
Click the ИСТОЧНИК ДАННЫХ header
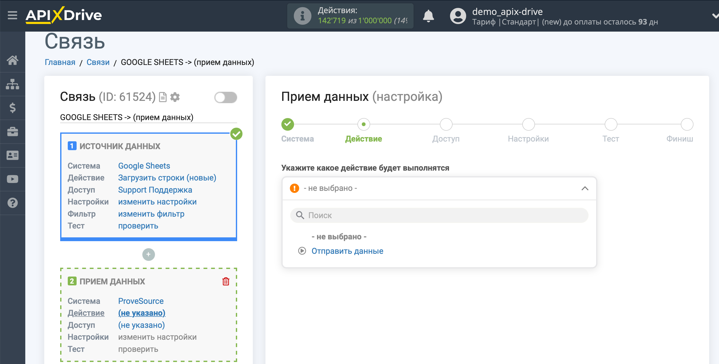click(120, 146)
